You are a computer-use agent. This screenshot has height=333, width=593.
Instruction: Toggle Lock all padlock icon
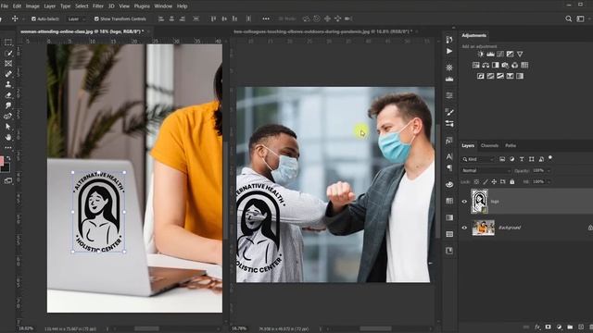pos(512,182)
